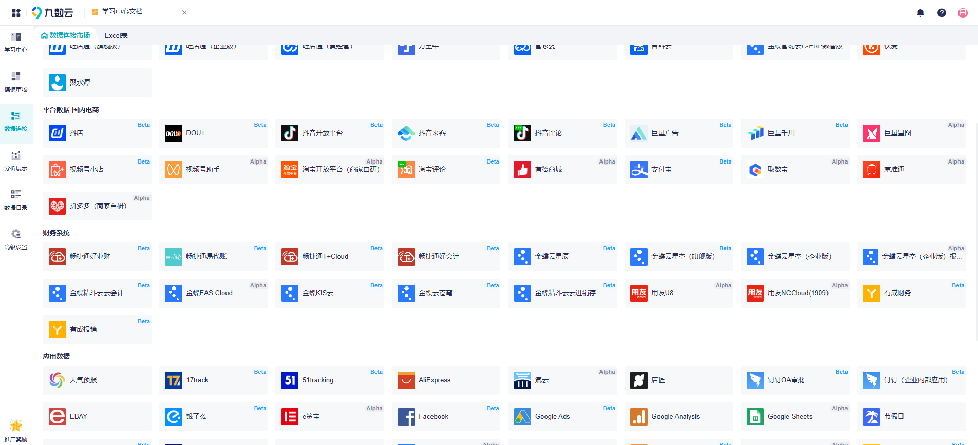Select 51tracking connector icon

[x=290, y=380]
